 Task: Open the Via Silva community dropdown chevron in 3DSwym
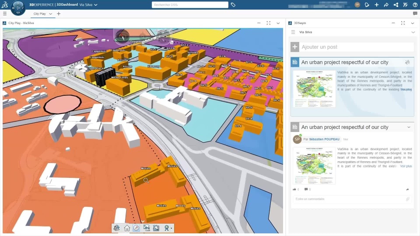pos(413,32)
